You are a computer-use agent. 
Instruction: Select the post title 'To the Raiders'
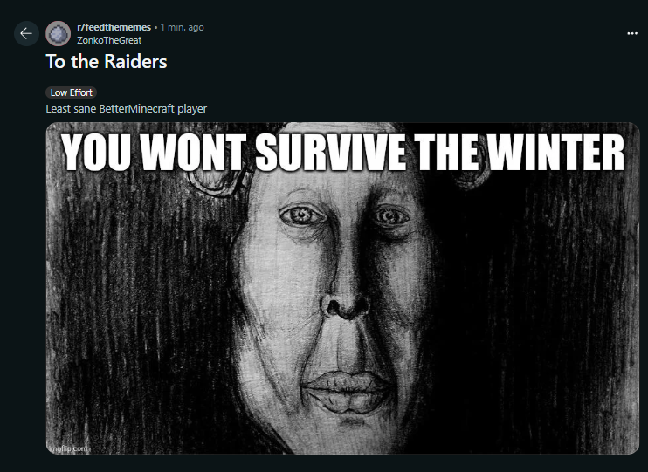107,62
